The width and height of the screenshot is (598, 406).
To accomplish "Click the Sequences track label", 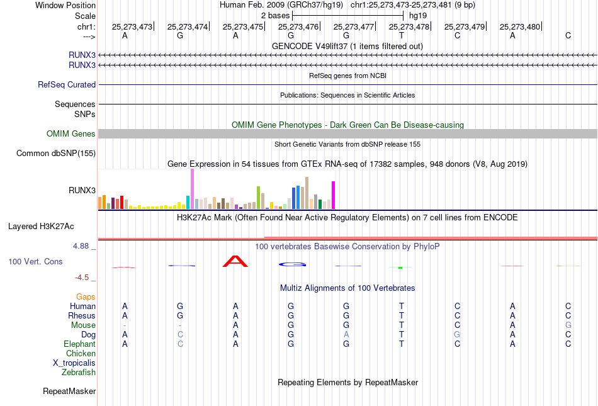I will pyautogui.click(x=75, y=104).
